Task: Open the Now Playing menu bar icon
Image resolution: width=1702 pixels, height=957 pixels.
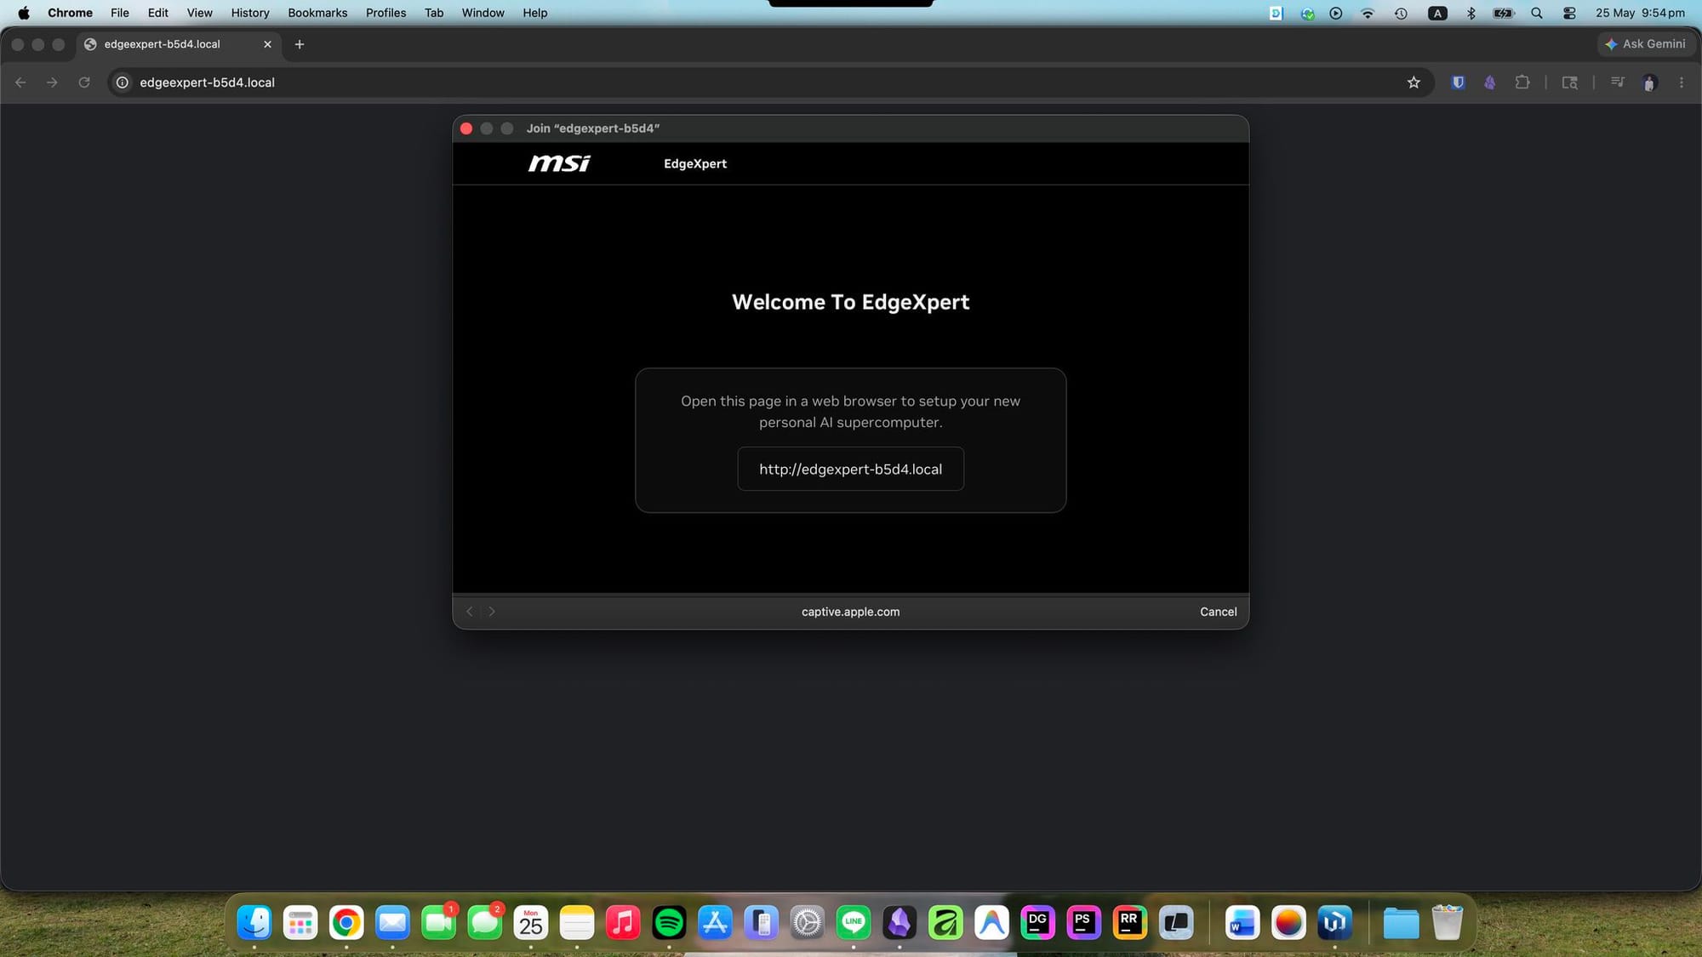Action: point(1335,13)
